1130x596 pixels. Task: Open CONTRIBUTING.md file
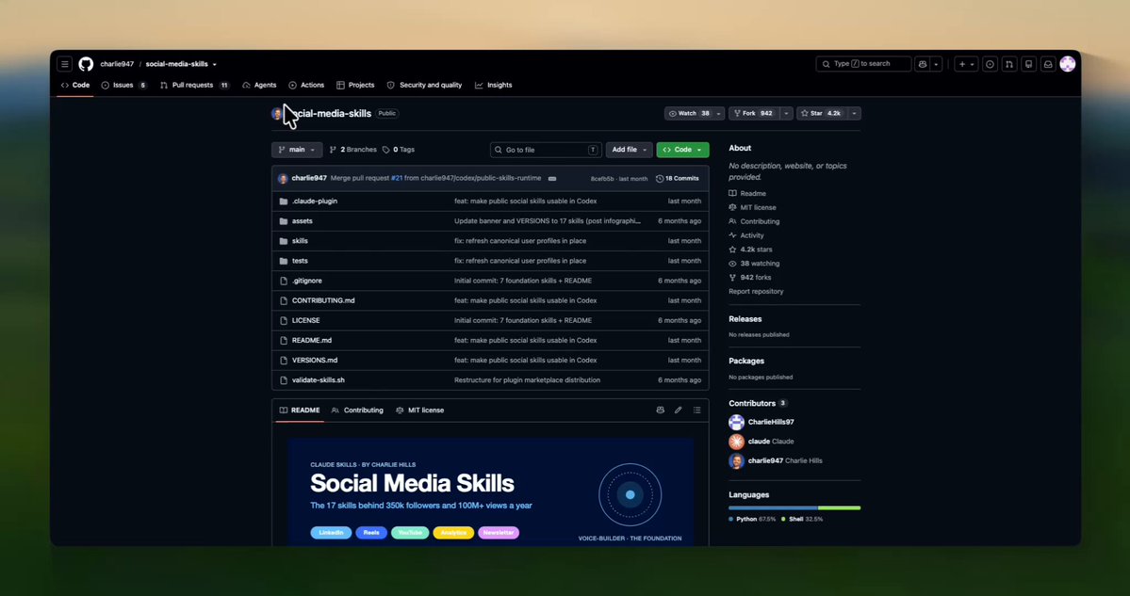pos(323,300)
